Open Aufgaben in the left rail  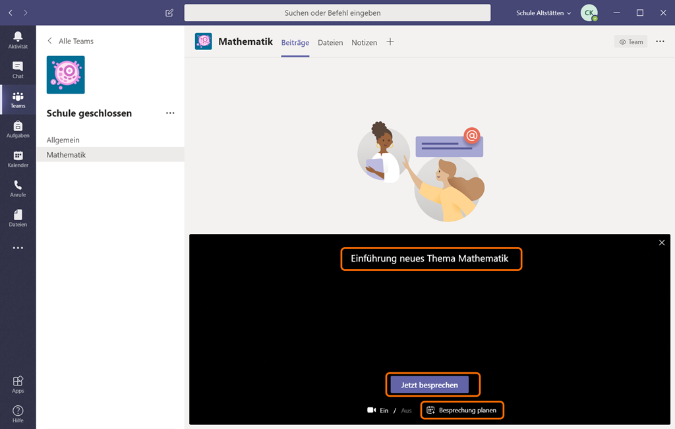(18, 129)
